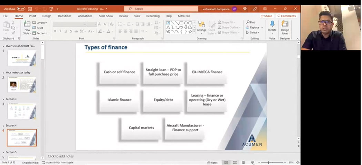Screen dimensions: 362x165
Task: Toggle the AutoSave switch
Action: (x=21, y=9)
